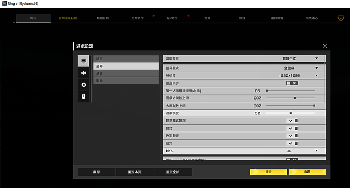The height and width of the screenshot is (188, 350).
Task: Click the red notification dot beside EP商店
Action: [x=188, y=16]
